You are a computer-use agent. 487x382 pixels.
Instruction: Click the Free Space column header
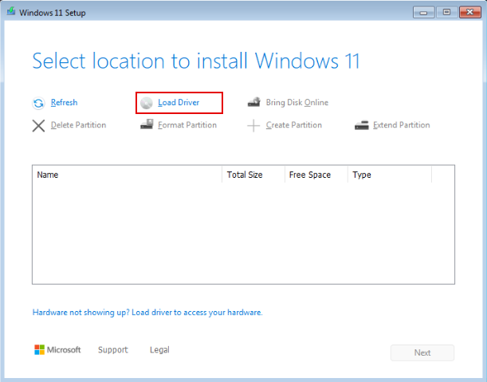(x=316, y=175)
